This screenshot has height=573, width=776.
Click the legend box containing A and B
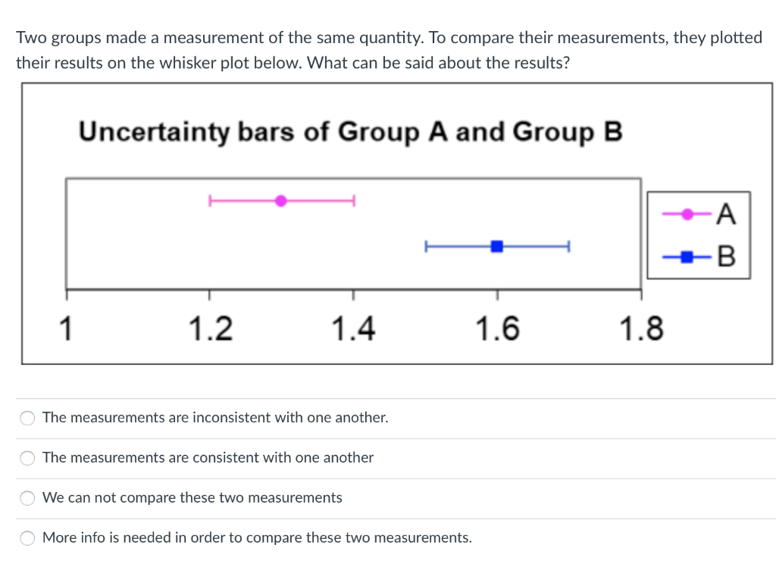tap(698, 235)
